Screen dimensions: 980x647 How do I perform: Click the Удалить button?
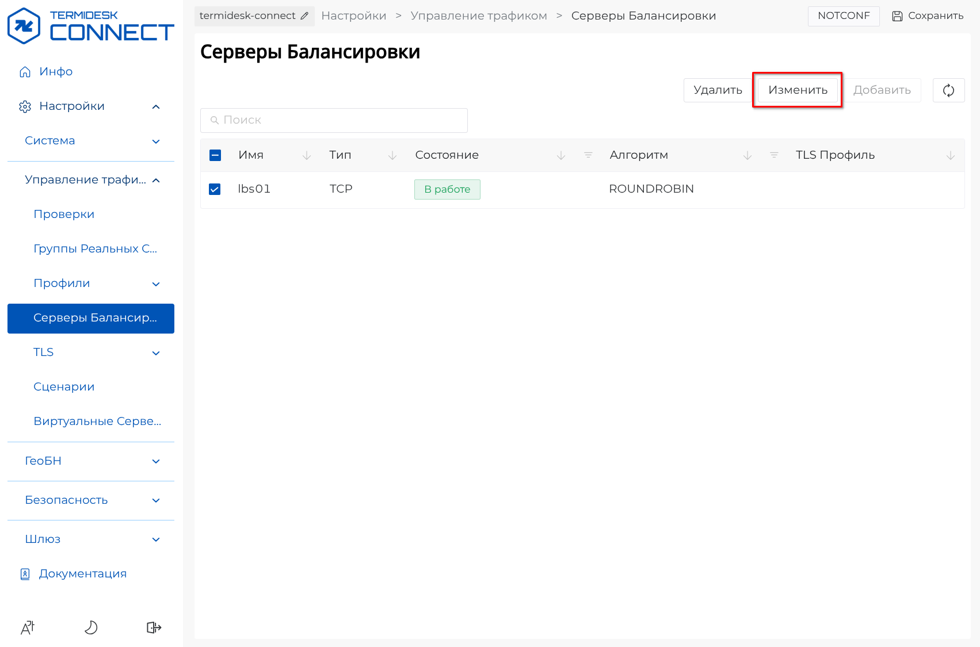tap(718, 90)
